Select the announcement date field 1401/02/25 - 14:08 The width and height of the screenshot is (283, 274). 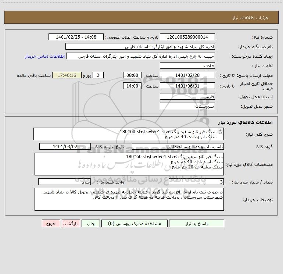[x=76, y=37]
